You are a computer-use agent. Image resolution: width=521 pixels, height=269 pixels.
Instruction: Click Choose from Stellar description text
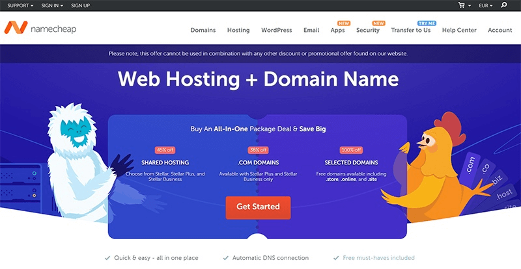165,177
